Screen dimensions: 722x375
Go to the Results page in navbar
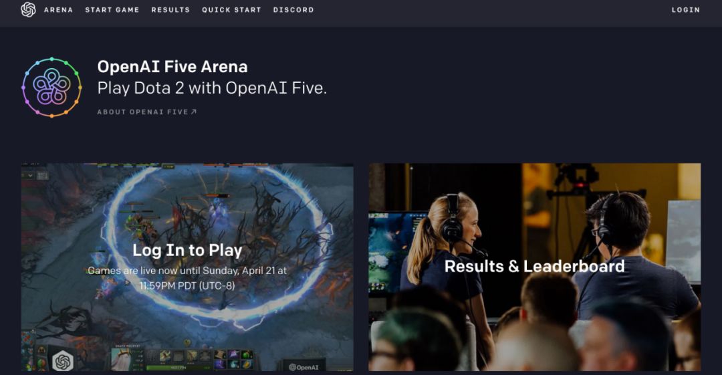170,9
